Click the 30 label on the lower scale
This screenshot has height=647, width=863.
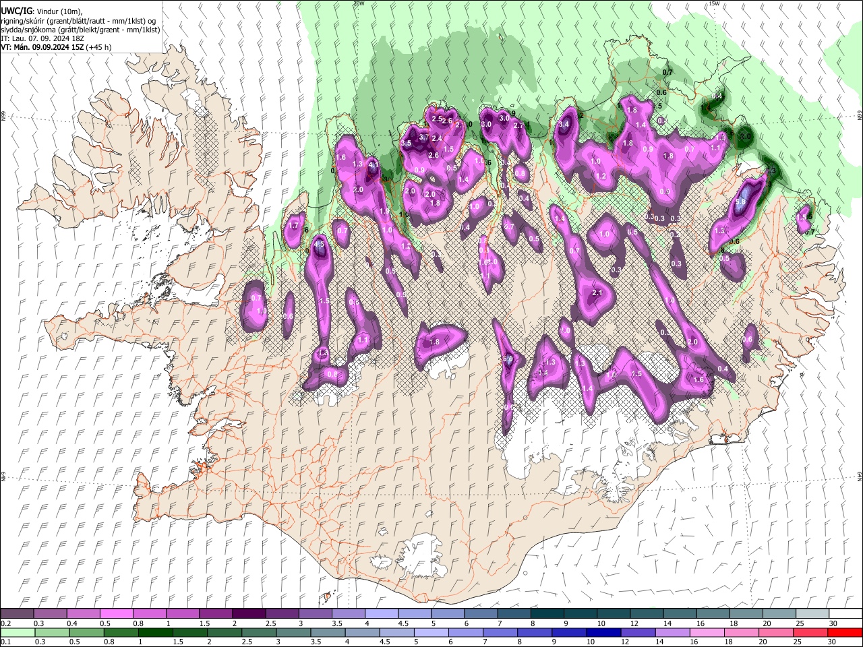833,642
